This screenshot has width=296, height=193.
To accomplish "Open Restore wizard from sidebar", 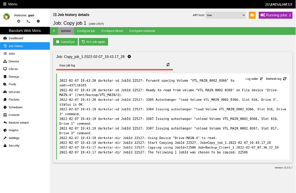I will [18, 123].
